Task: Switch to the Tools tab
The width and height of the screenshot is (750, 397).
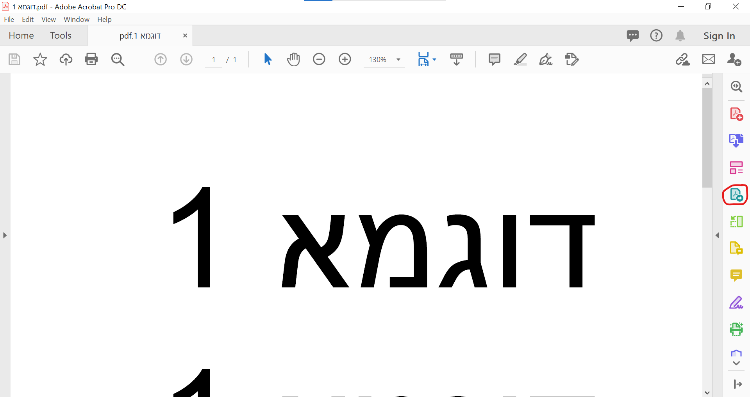Action: point(61,35)
